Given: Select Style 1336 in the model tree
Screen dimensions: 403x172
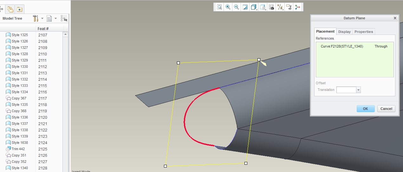Looking at the screenshot, I should pyautogui.click(x=20, y=117).
